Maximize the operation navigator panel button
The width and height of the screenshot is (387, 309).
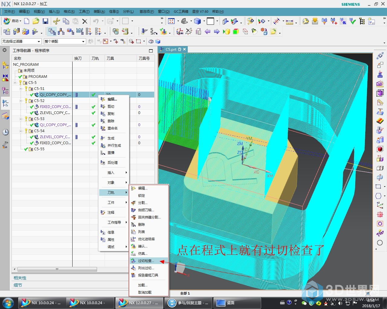point(151,51)
